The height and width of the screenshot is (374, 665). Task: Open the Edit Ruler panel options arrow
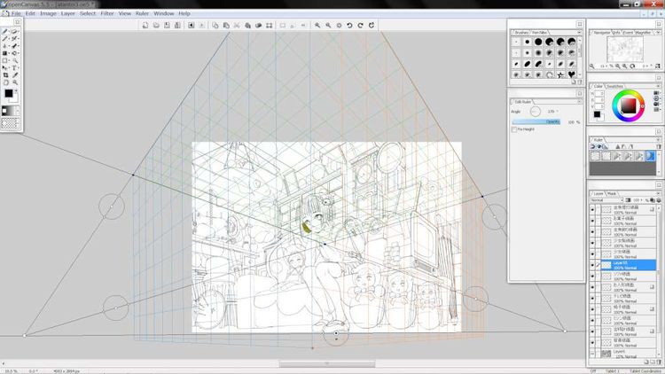579,102
